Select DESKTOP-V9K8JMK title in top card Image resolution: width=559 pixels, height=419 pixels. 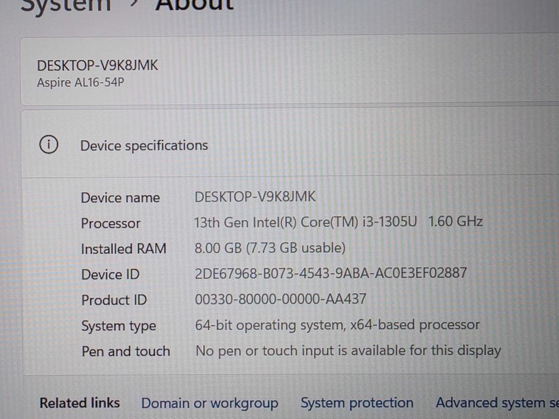pos(97,65)
